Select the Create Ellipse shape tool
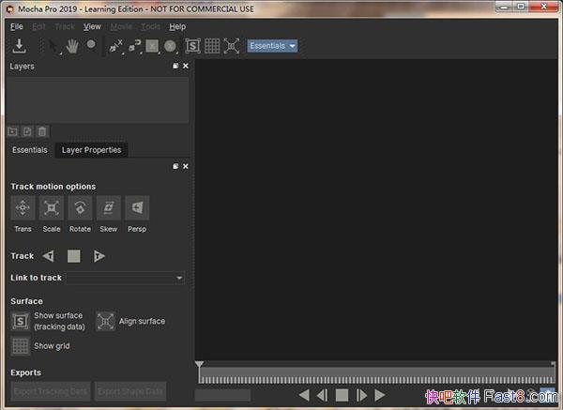The image size is (563, 410). [171, 46]
